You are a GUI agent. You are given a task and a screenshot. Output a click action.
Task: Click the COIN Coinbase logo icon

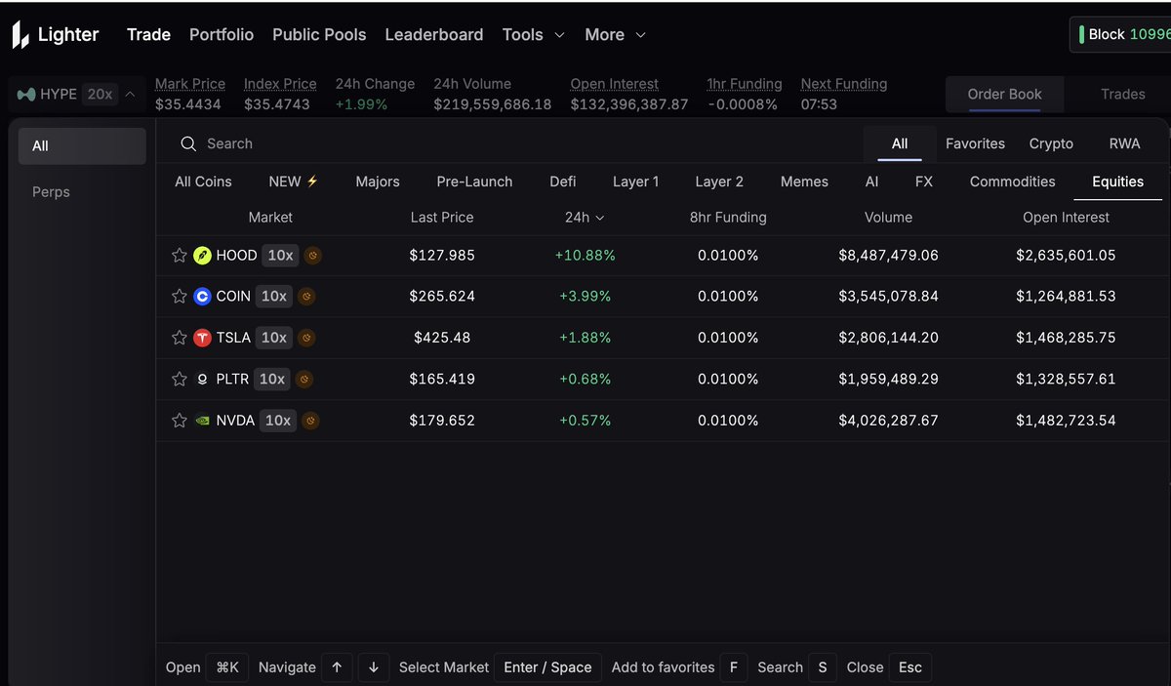point(202,297)
